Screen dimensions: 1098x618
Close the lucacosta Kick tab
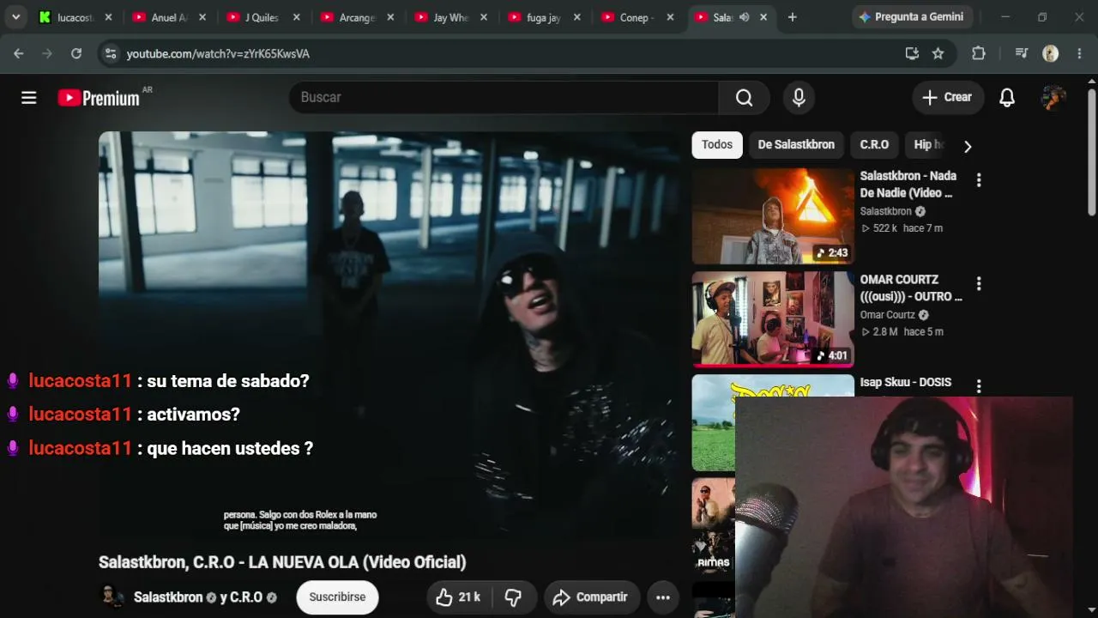point(108,17)
